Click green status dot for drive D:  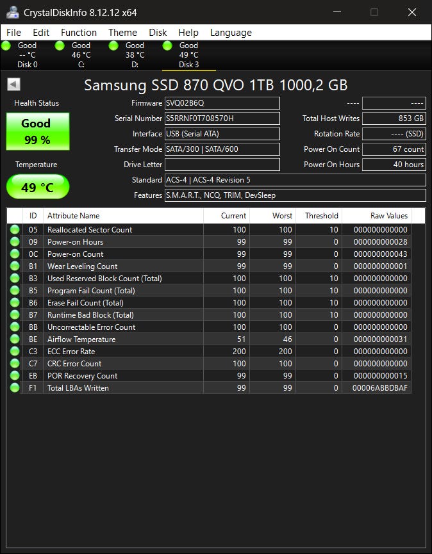point(113,45)
